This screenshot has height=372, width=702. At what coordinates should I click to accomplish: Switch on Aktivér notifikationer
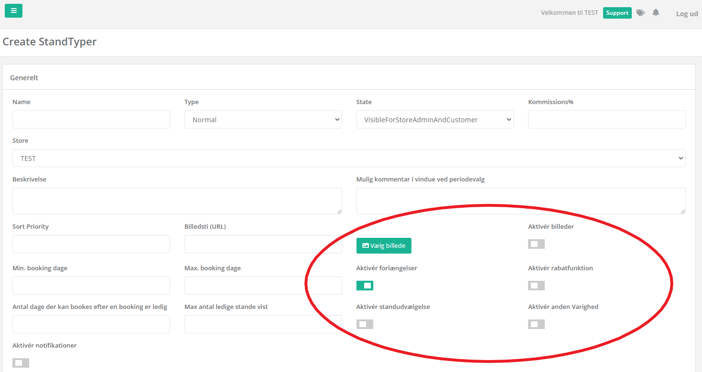[x=21, y=363]
